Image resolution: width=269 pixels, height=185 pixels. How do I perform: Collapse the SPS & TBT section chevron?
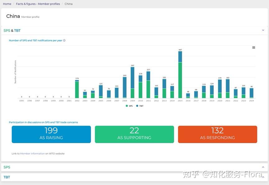coord(263,30)
